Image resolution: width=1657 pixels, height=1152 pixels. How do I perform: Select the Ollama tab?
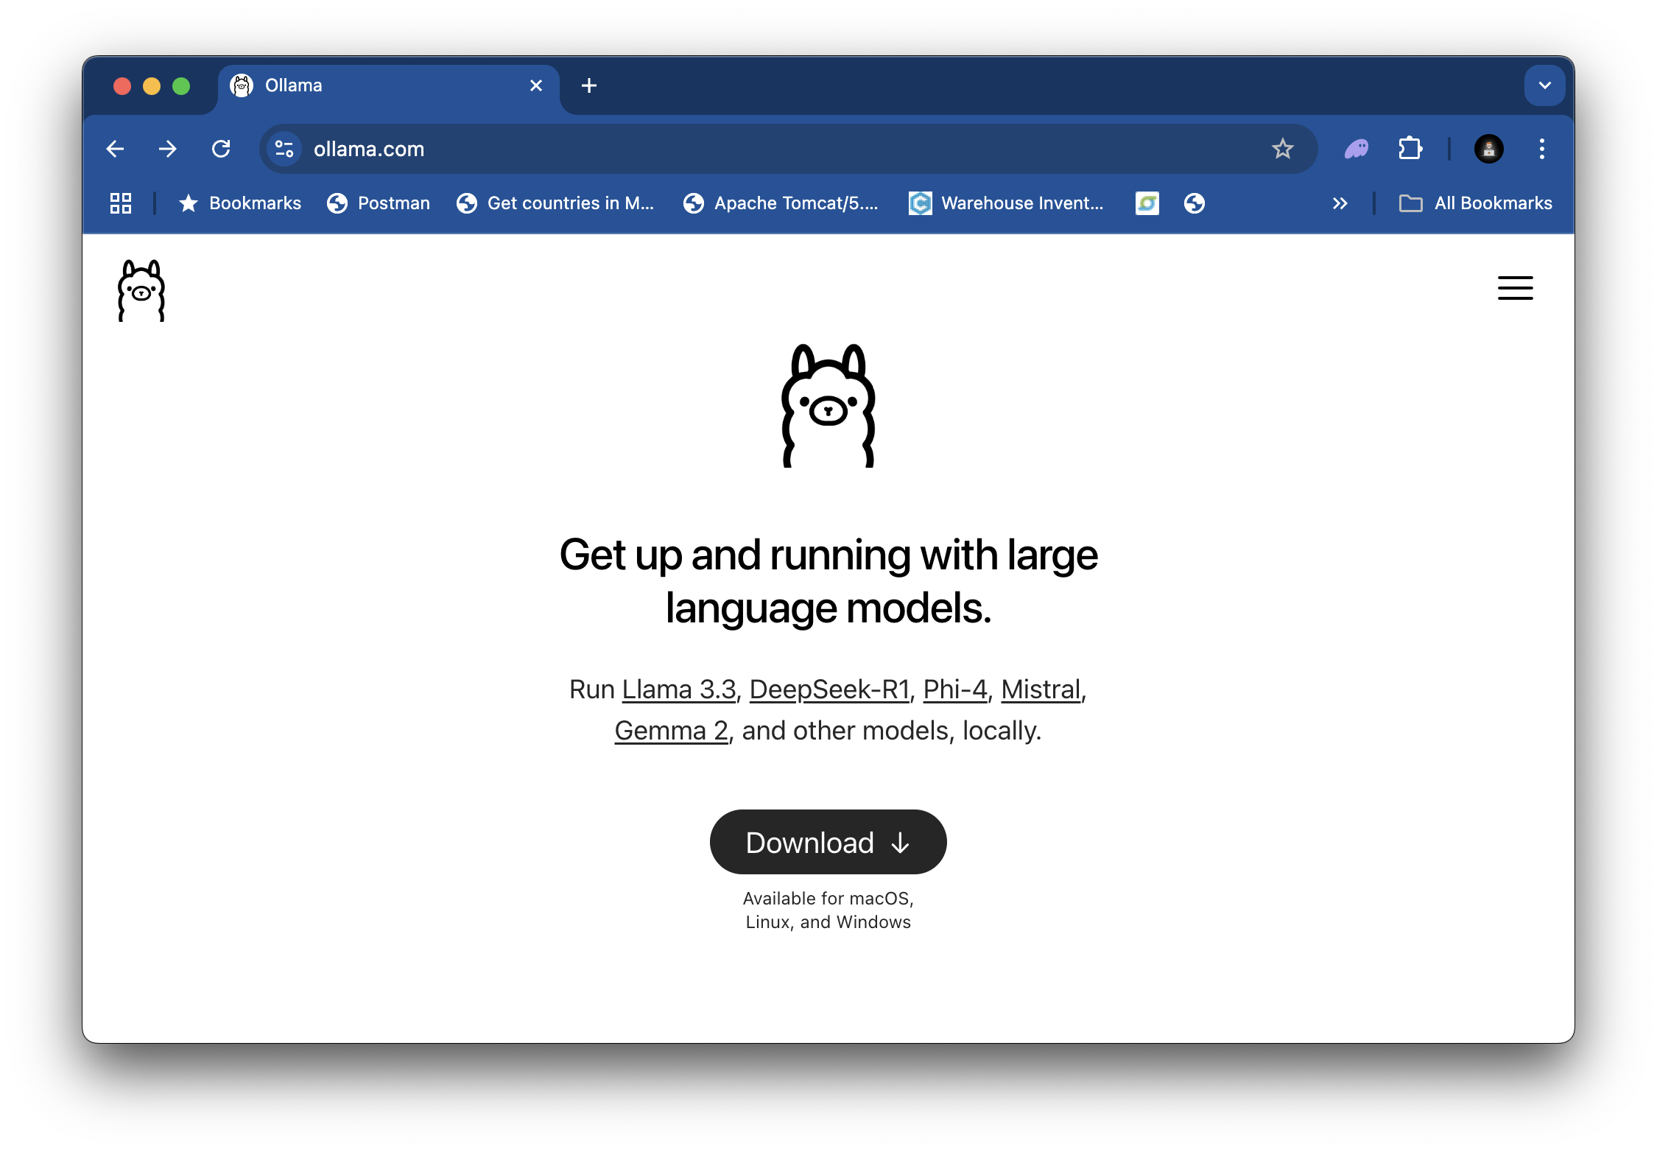click(x=388, y=86)
